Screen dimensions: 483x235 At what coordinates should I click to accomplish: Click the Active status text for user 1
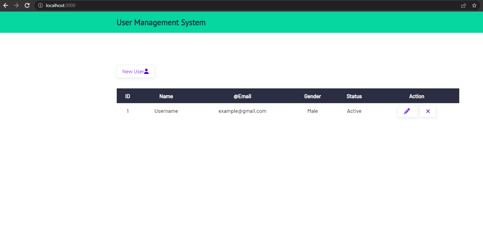click(x=354, y=111)
